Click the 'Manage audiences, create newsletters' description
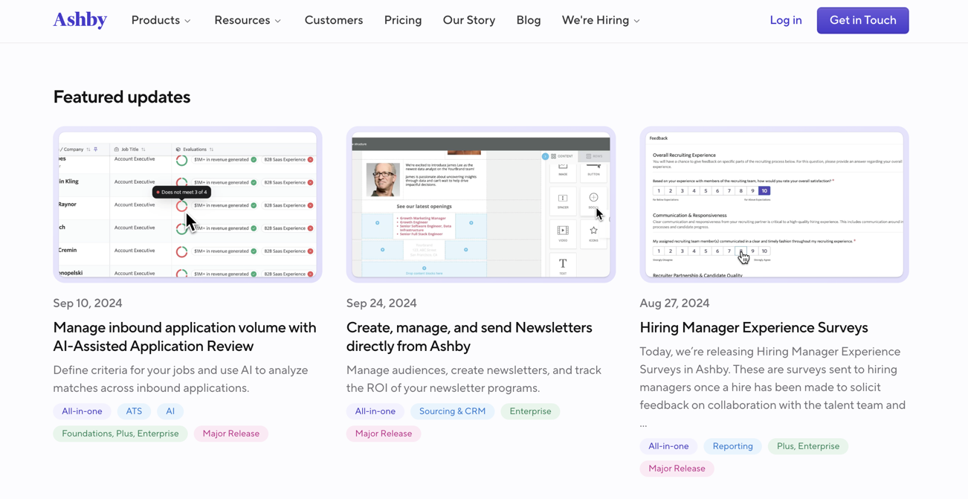This screenshot has width=968, height=499. [474, 379]
